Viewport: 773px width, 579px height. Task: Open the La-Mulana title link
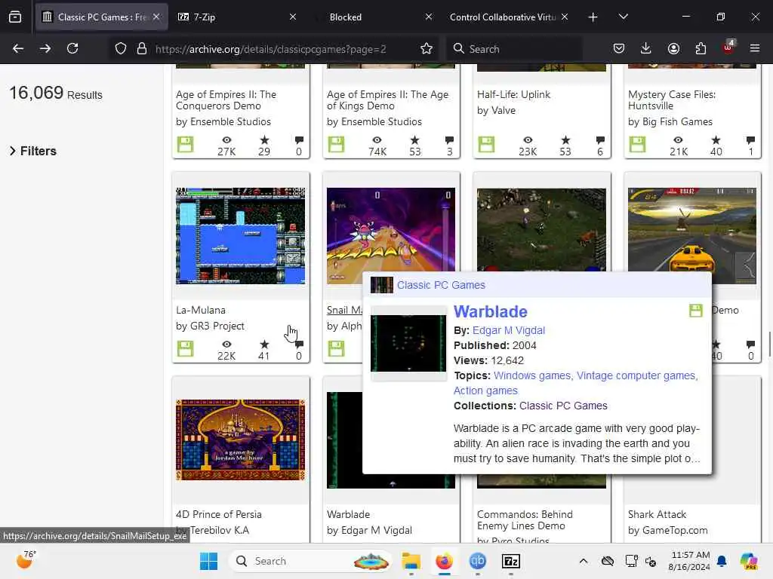(201, 310)
